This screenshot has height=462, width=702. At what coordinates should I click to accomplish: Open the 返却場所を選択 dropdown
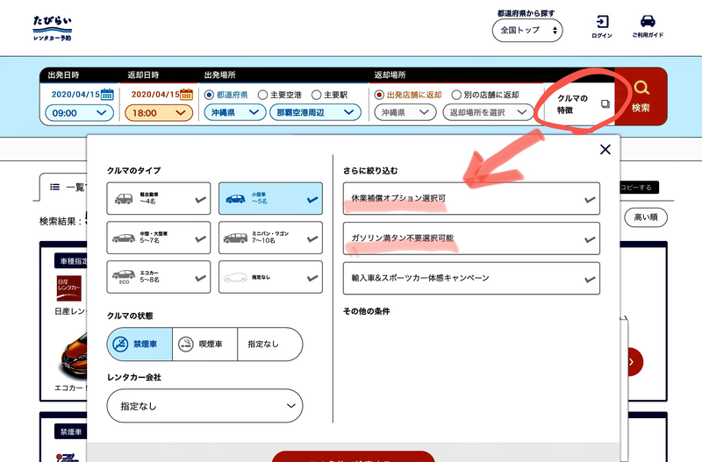tap(489, 112)
